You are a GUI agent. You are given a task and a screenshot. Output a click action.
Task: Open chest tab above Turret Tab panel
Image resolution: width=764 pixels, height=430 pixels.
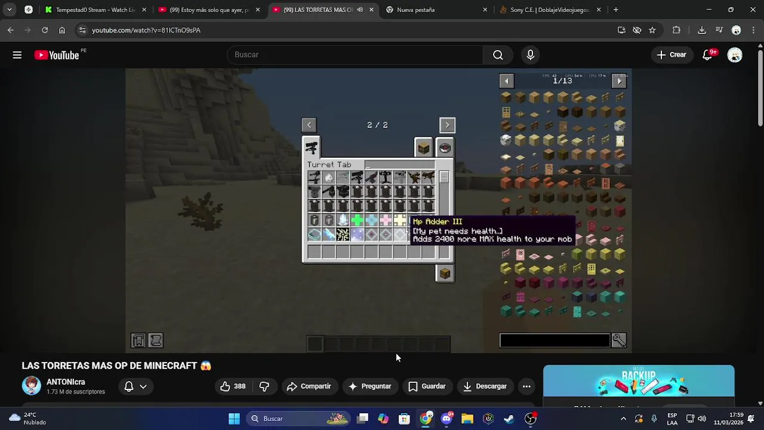(423, 148)
